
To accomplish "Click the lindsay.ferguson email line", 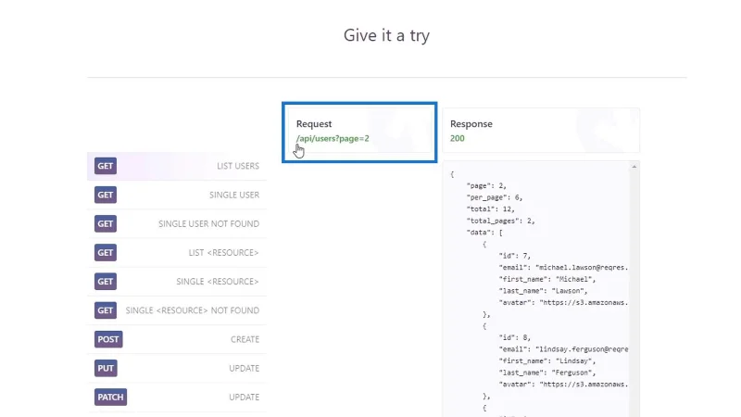I will (x=563, y=349).
